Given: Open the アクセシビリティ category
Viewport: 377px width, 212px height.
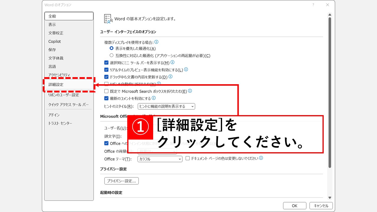Looking at the screenshot, I should click(69, 75).
